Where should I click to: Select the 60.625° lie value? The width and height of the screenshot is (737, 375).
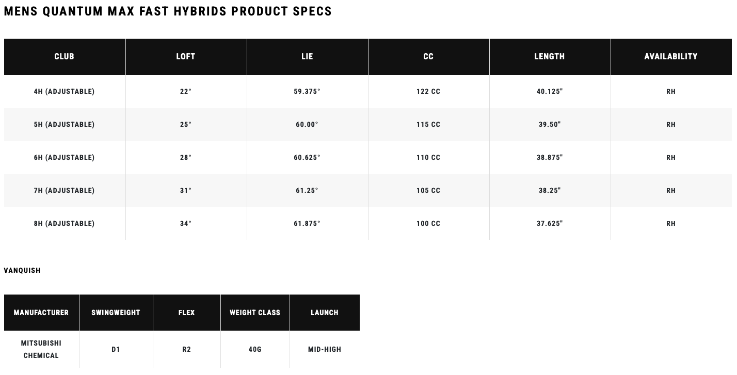(x=307, y=157)
